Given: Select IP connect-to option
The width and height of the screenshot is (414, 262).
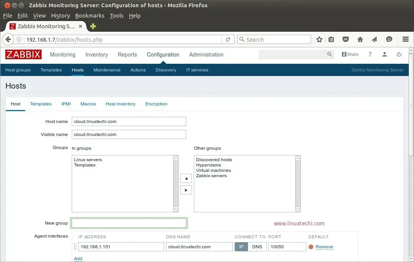Looking at the screenshot, I should 241,247.
